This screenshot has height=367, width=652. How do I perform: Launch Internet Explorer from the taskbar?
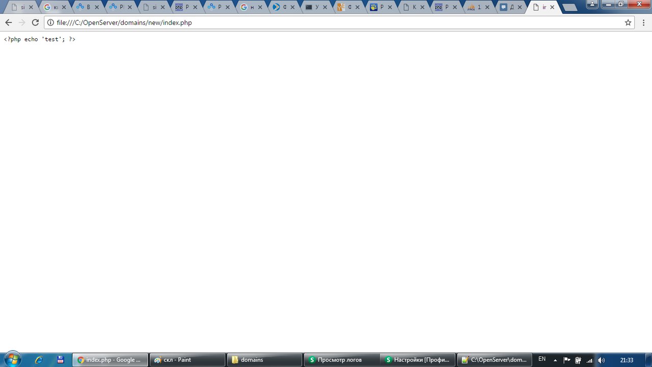(39, 360)
